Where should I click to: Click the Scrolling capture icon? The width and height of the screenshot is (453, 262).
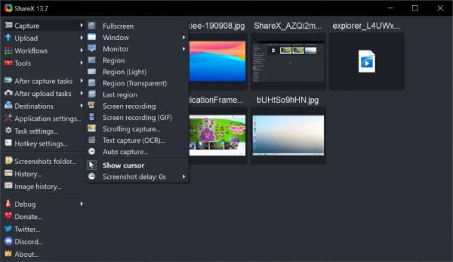coord(92,128)
